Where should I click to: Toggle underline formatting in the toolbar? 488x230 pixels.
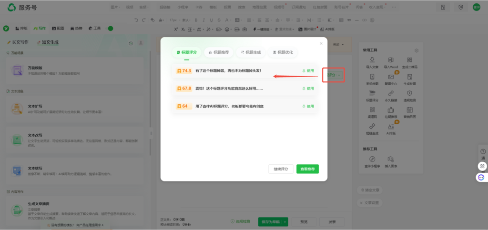pos(210,20)
